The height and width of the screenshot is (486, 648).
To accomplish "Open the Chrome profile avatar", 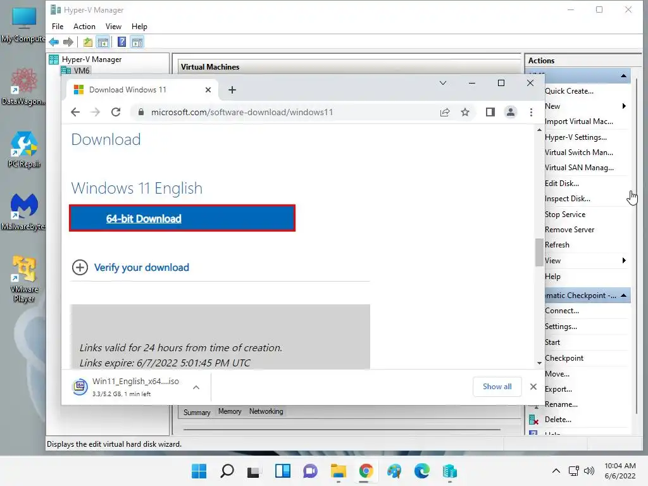I will [x=511, y=112].
